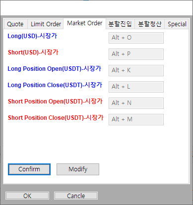Click the Alt + O hotkey field
The width and height of the screenshot is (193, 205).
136,38
